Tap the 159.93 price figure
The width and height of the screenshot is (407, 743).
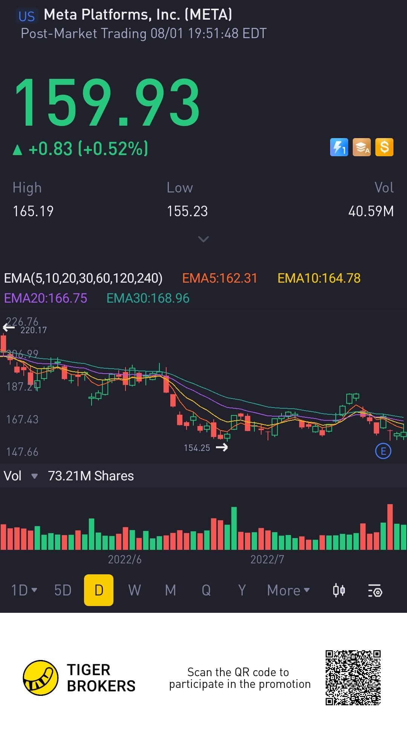(107, 103)
